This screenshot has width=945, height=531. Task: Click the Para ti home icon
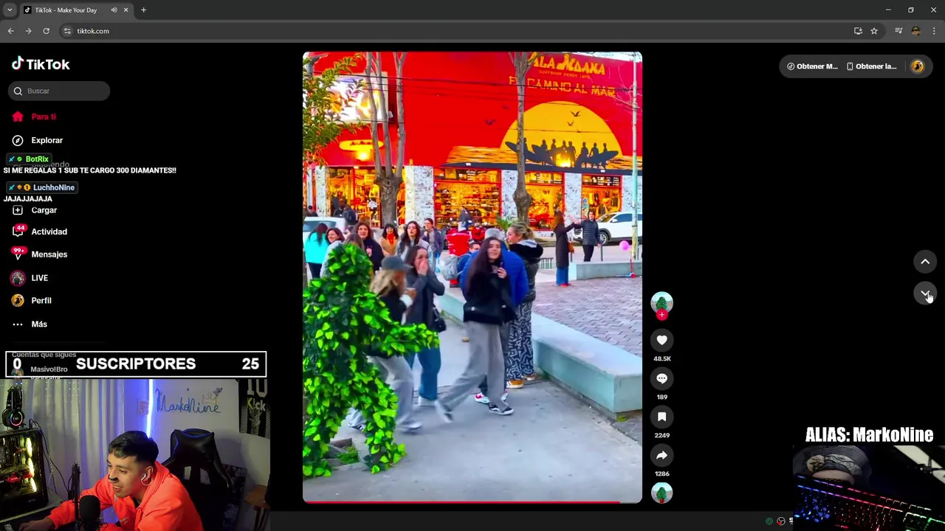tap(18, 117)
